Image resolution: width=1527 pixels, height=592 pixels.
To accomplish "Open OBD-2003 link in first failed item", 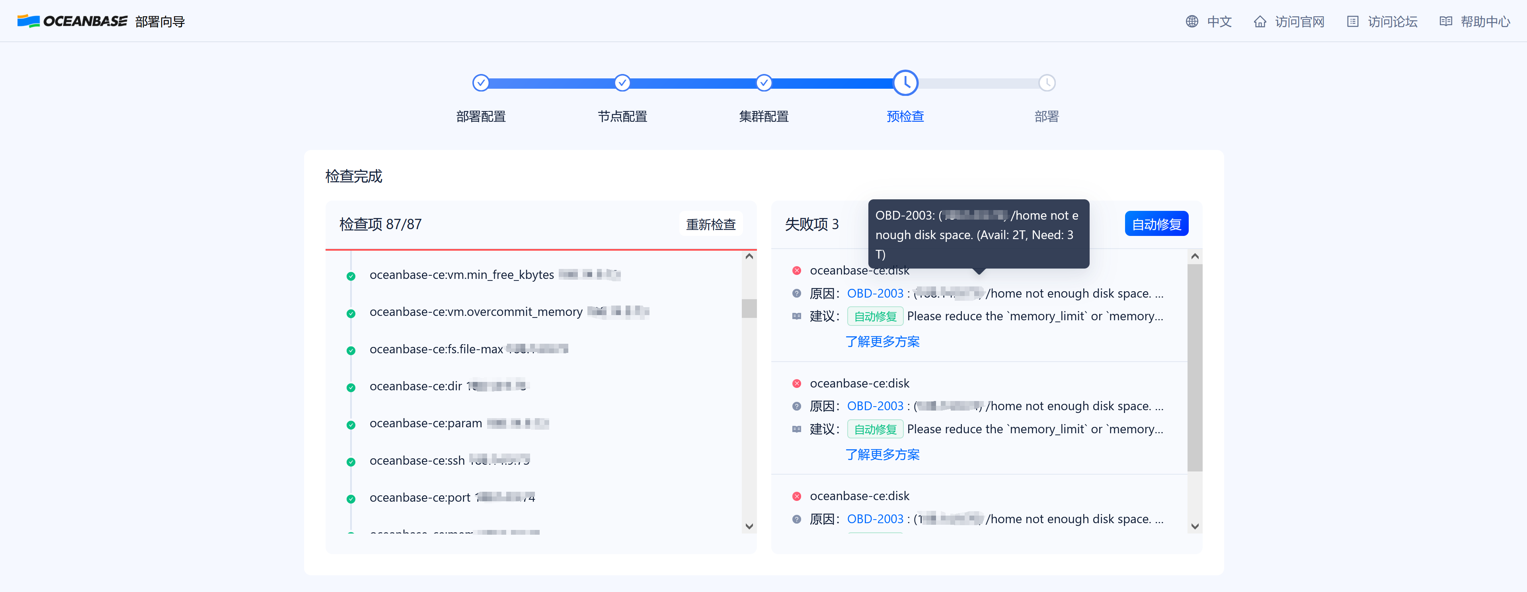I will [875, 293].
